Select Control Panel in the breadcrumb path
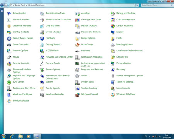The height and width of the screenshot is (139, 174). coord(20,5)
